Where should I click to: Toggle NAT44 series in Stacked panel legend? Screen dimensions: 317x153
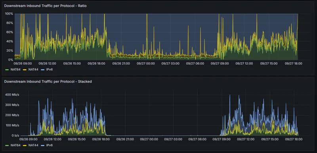click(33, 145)
